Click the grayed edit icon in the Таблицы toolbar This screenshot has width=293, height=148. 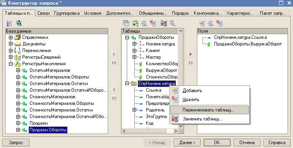click(144, 23)
